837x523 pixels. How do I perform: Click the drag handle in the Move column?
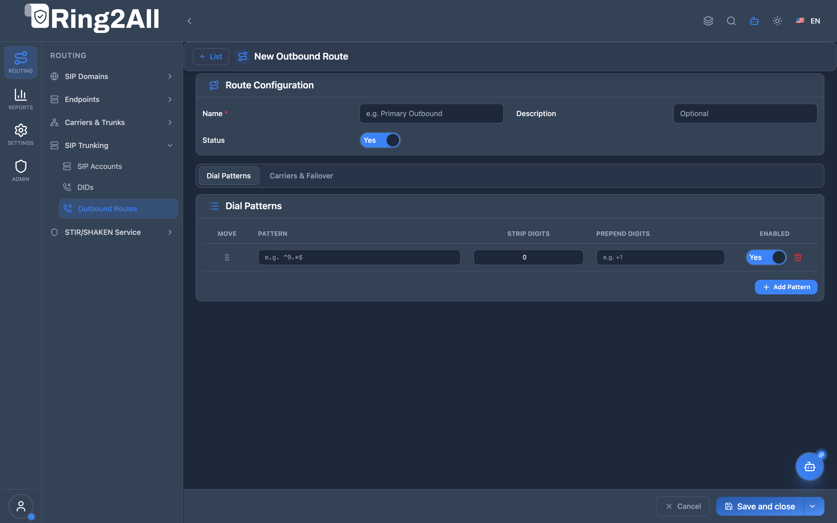[x=227, y=257]
